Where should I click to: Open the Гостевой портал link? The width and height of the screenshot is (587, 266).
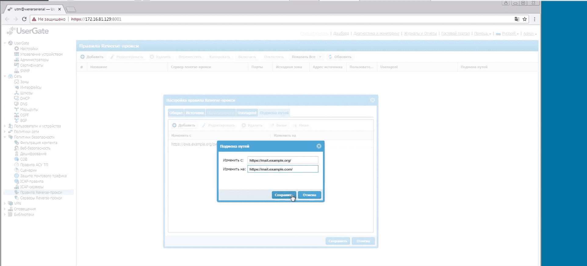(x=456, y=34)
